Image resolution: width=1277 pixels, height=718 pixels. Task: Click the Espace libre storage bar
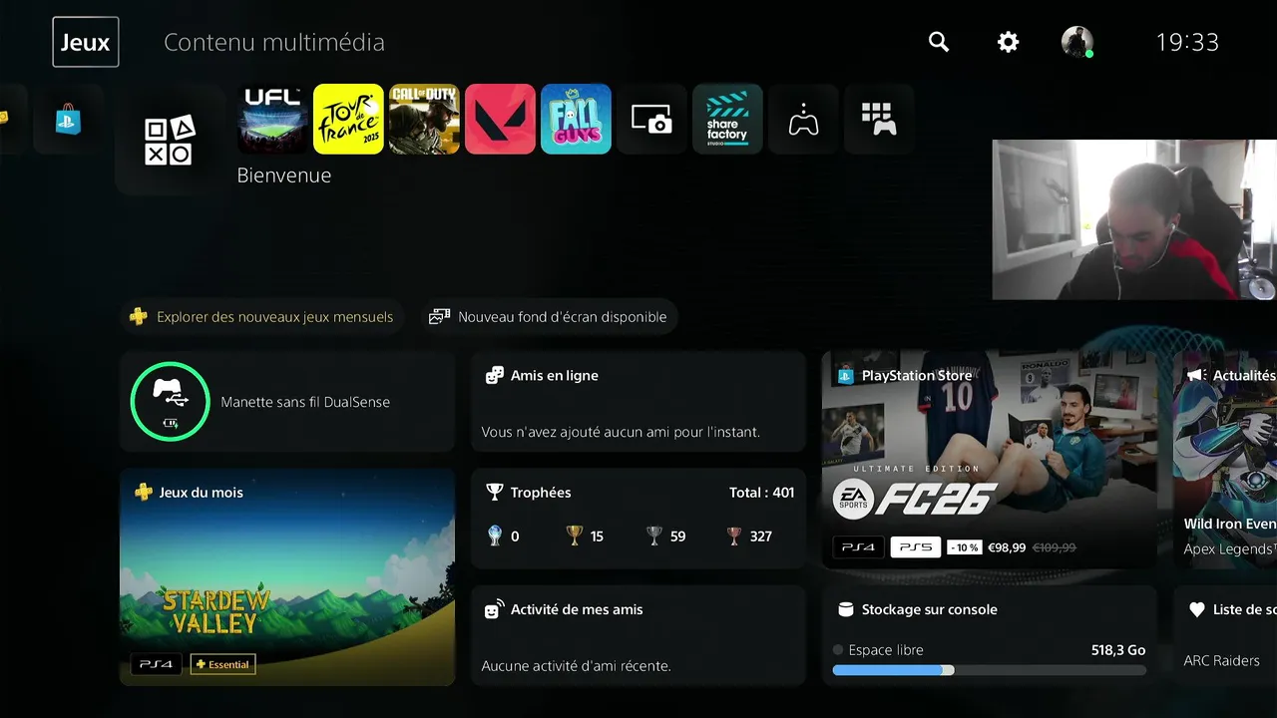pyautogui.click(x=990, y=670)
